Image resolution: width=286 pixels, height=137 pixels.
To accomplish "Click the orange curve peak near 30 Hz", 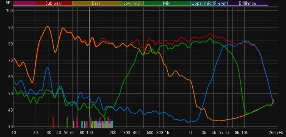I will [x=48, y=26].
